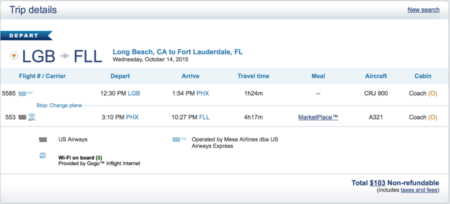
Task: Click the LGB departure airport code at 12:30 PM
Action: pos(134,93)
